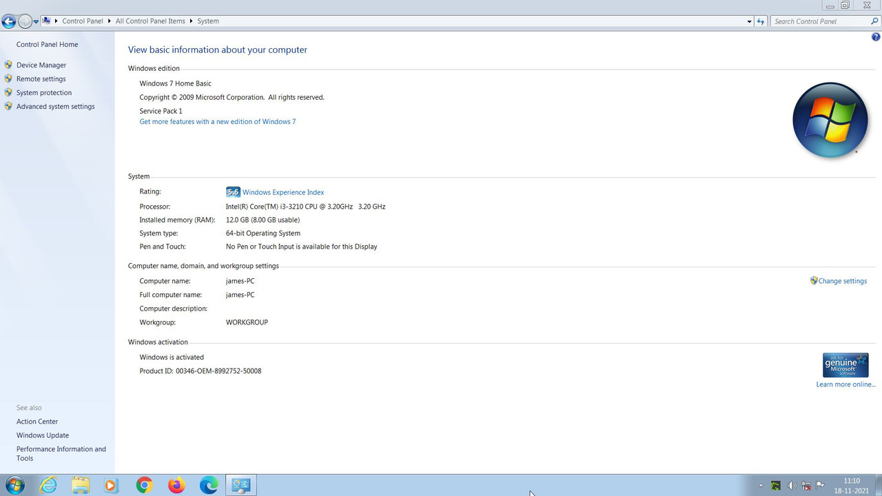Open Advanced system settings
The width and height of the screenshot is (882, 496).
tap(56, 107)
